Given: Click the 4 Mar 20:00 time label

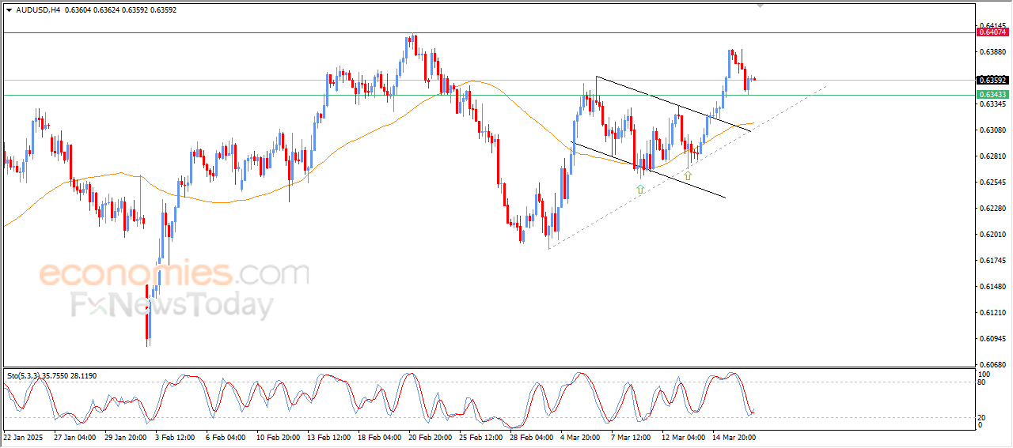Looking at the screenshot, I should tap(581, 436).
